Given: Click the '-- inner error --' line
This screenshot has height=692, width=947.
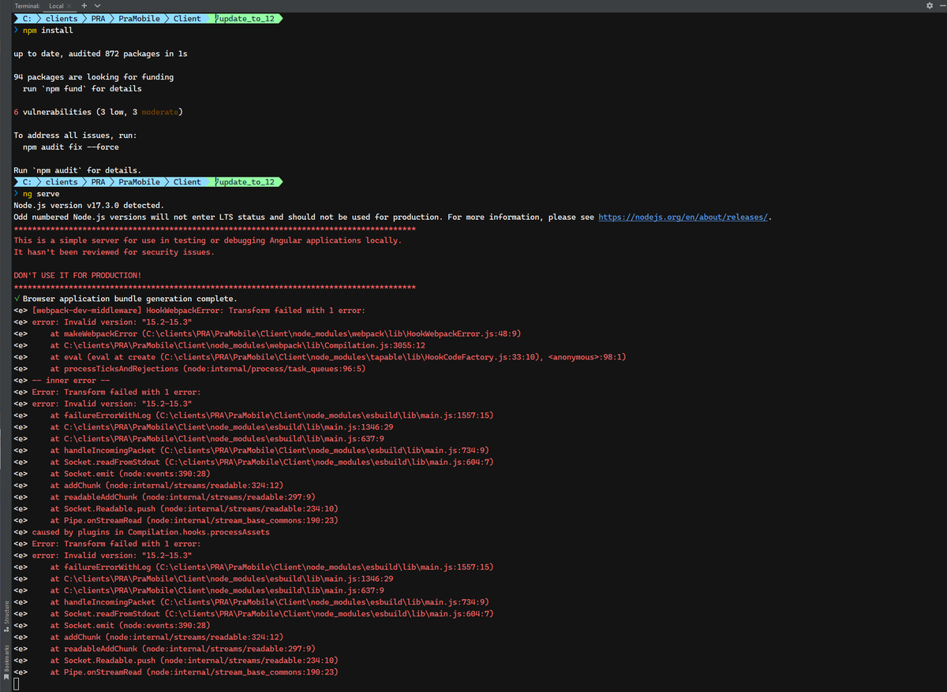Looking at the screenshot, I should [x=70, y=380].
